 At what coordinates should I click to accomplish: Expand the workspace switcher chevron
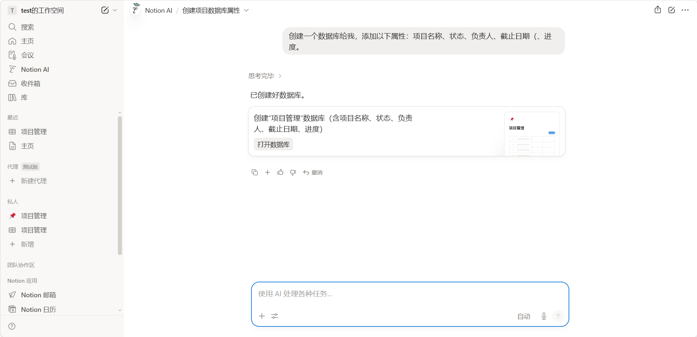pyautogui.click(x=115, y=10)
